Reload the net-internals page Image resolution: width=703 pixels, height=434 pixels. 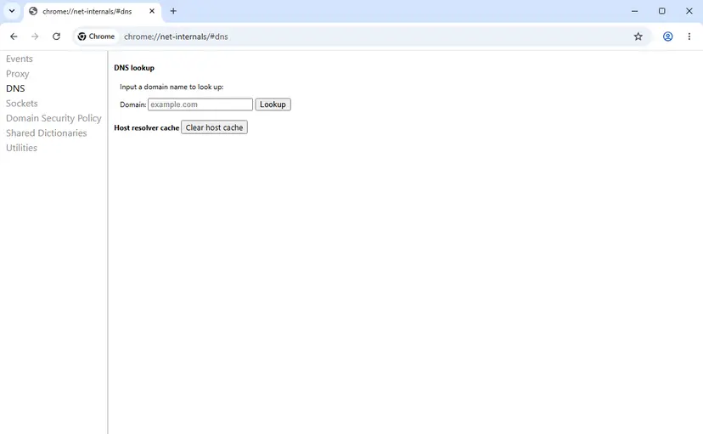point(56,37)
